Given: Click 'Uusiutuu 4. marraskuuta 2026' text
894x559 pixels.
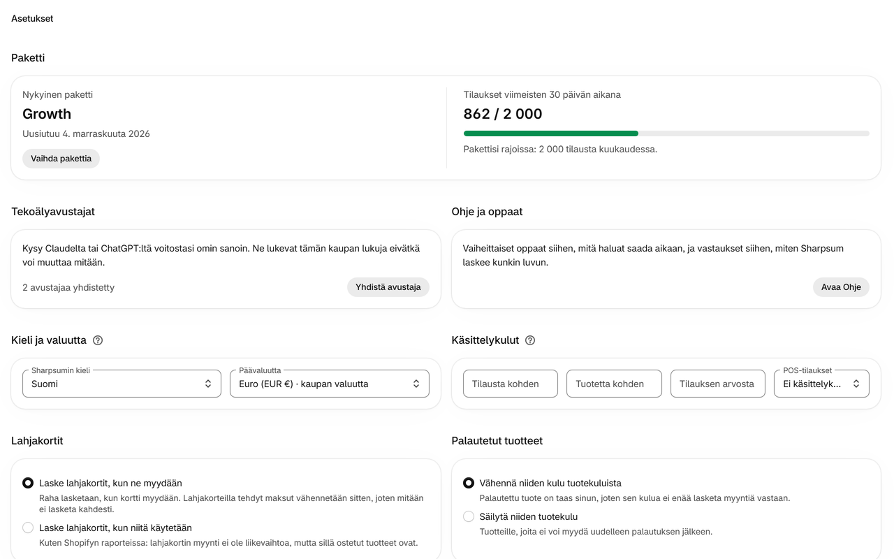Looking at the screenshot, I should click(86, 133).
